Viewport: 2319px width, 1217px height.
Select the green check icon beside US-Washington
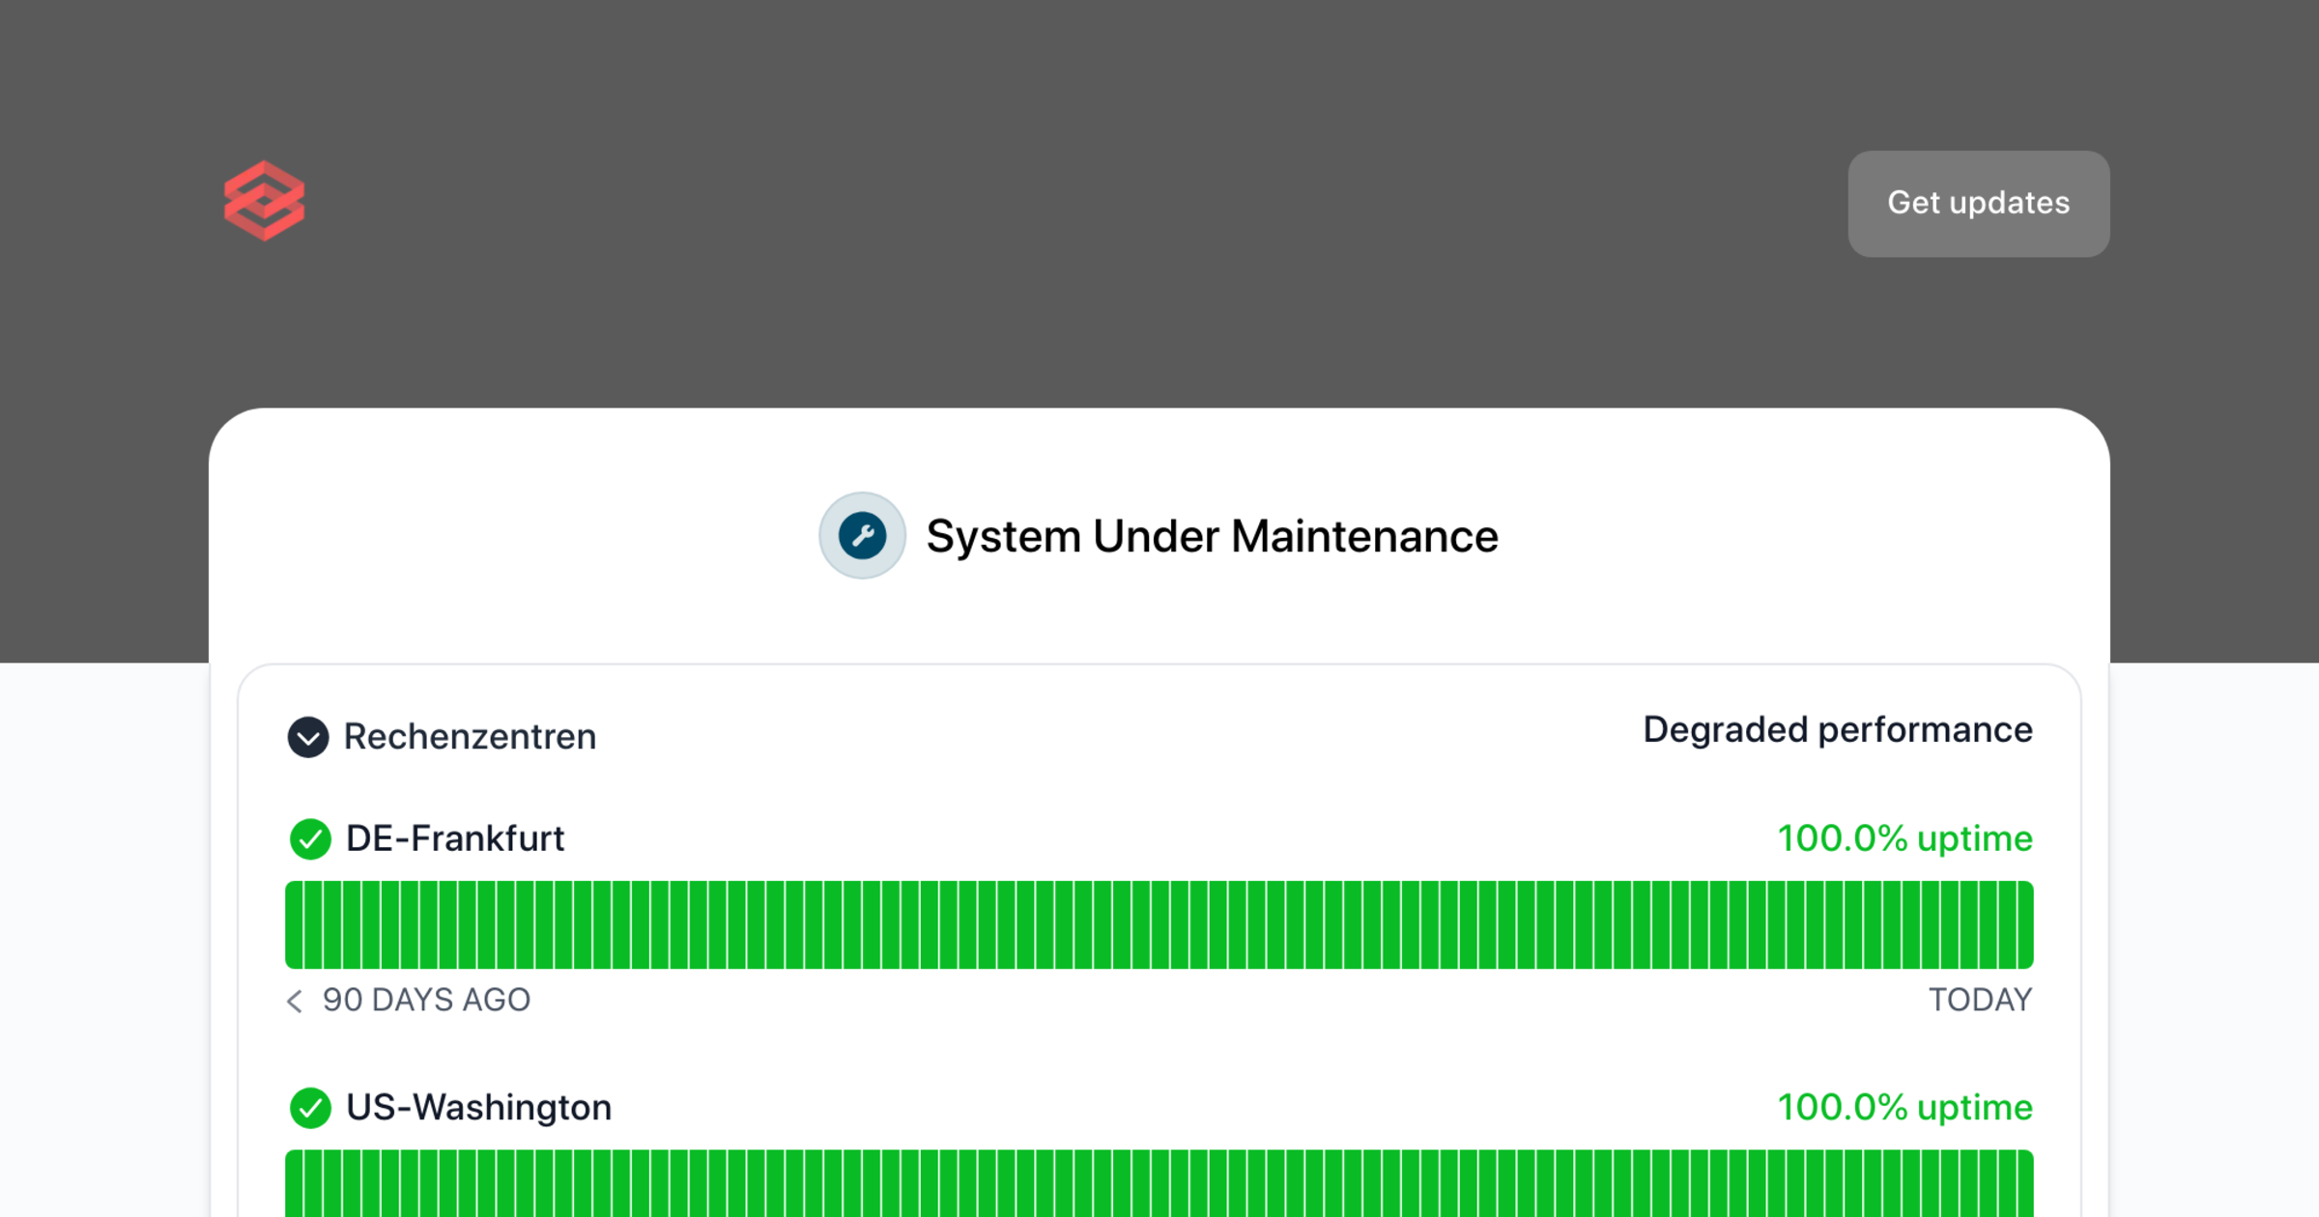pos(310,1108)
